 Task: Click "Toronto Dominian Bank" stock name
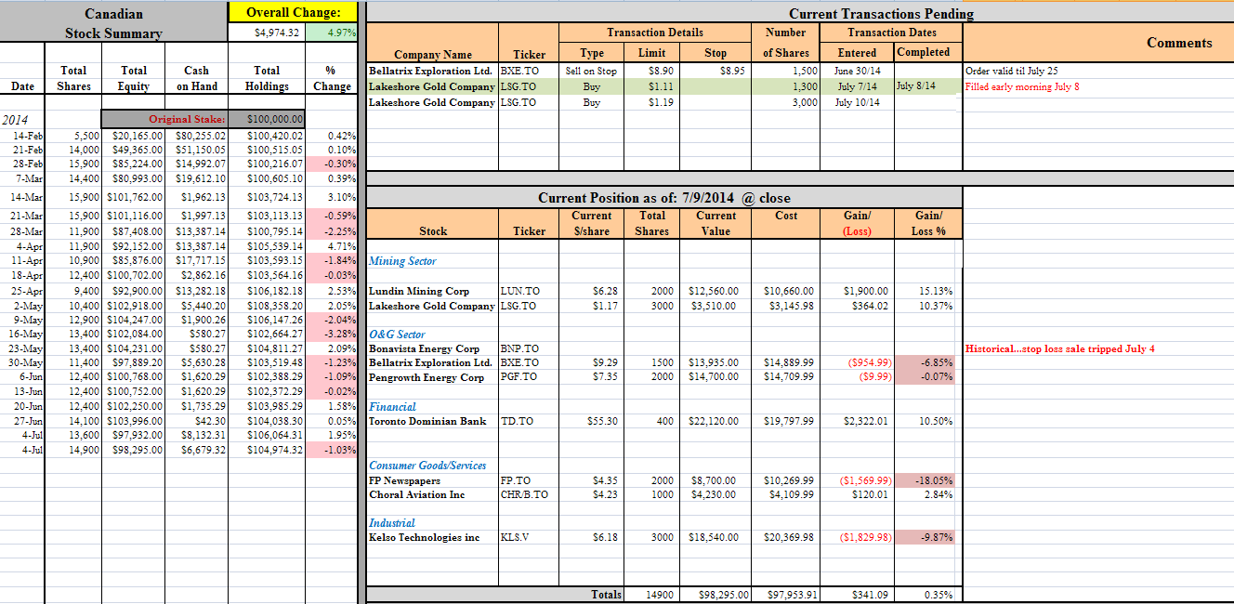pyautogui.click(x=427, y=421)
